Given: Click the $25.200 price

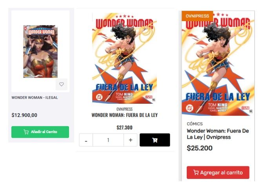Looking at the screenshot, I should (x=200, y=148).
